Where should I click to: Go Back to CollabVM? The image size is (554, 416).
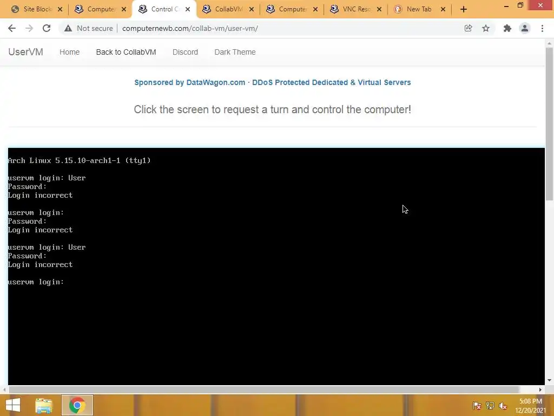click(126, 52)
